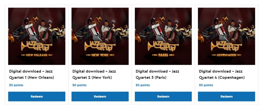Click the golden trumpet logo on Paris cover
The width and height of the screenshot is (265, 110).
point(163,46)
